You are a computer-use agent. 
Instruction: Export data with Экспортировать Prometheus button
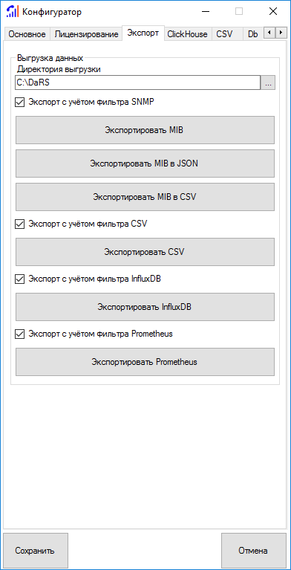click(x=145, y=362)
